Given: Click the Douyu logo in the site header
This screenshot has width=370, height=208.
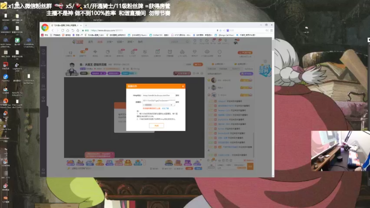Looking at the screenshot, I should tap(78, 42).
